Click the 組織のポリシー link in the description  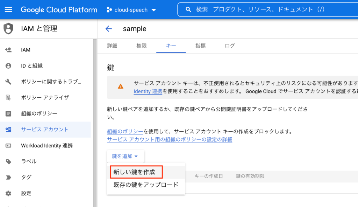125,132
